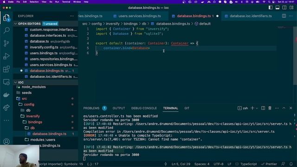This screenshot has width=297, height=167.
Task: Expand the modules/users folder
Action: [43, 140]
